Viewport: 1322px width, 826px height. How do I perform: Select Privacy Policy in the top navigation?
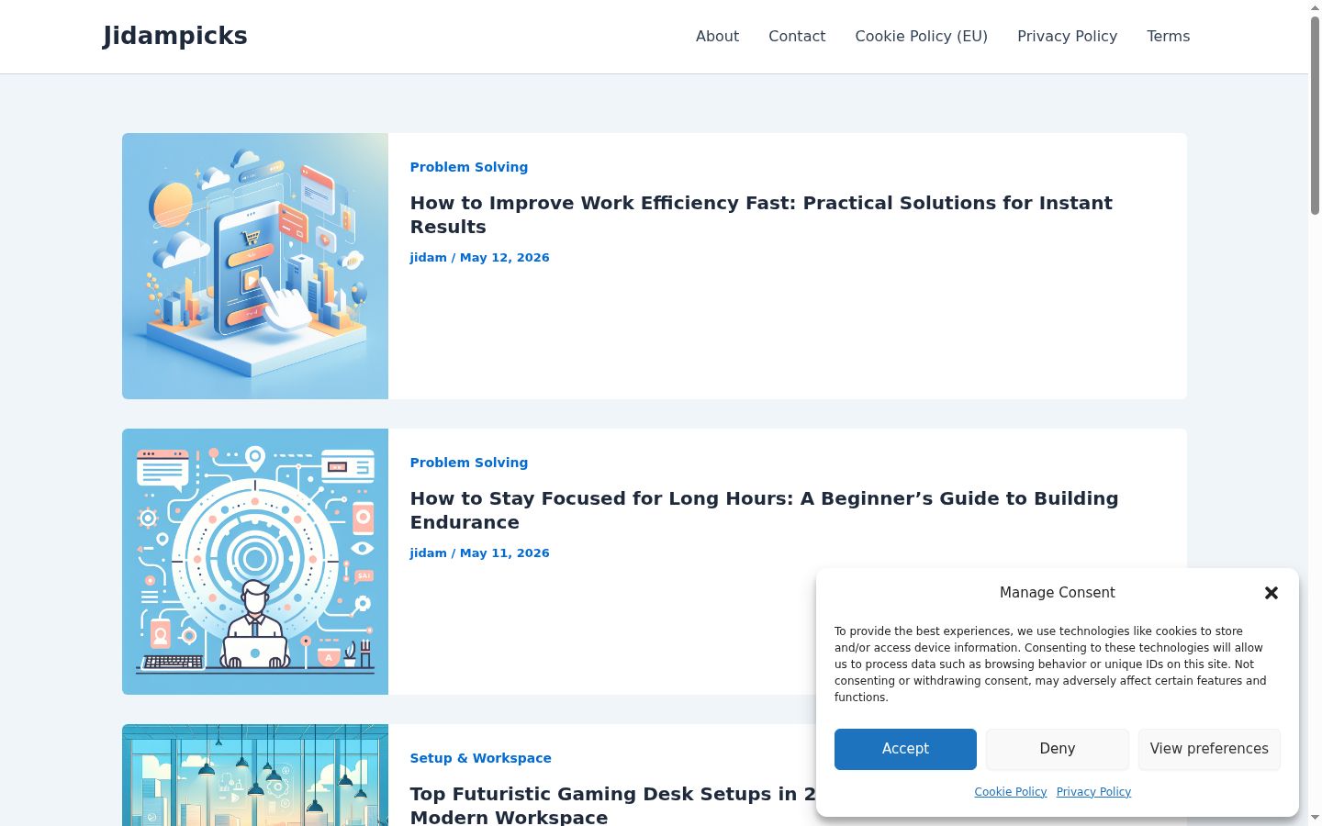coord(1067,36)
